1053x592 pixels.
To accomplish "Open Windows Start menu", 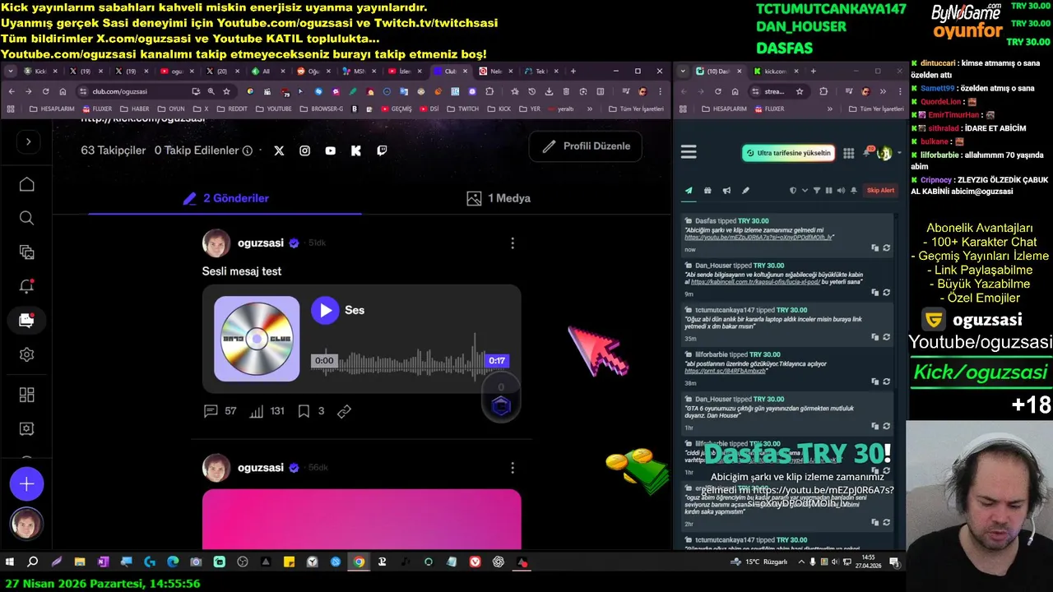I will coord(10,562).
